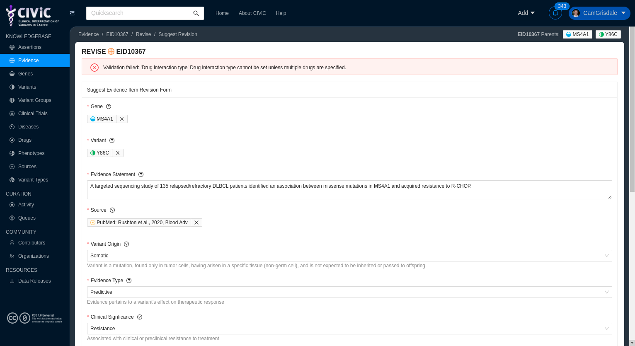Click the notification bell showing 343
Image resolution: width=635 pixels, height=346 pixels.
pyautogui.click(x=555, y=13)
